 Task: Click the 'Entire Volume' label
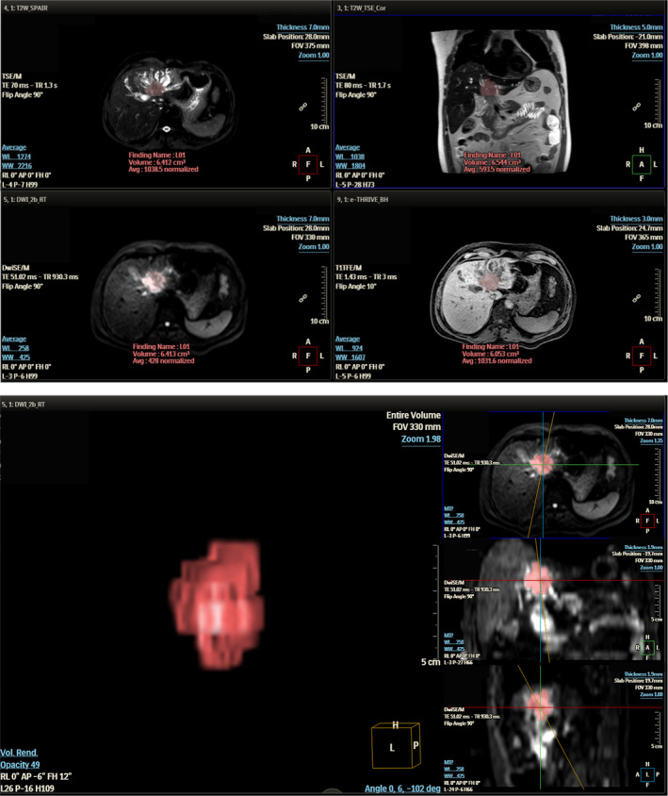tap(414, 415)
